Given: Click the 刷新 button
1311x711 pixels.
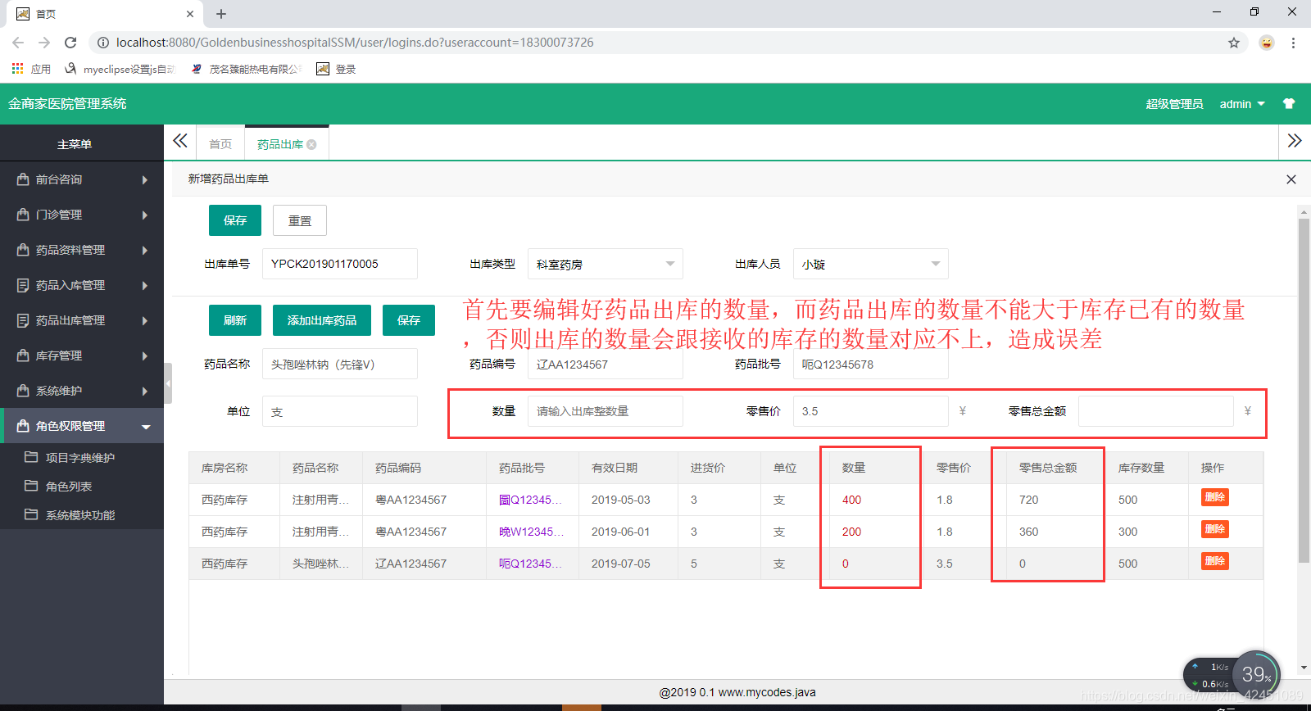Looking at the screenshot, I should point(235,320).
